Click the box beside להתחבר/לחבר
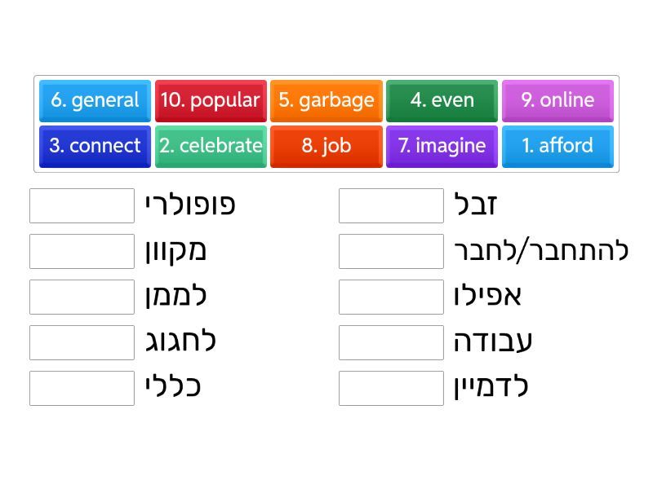653x489 pixels. (x=391, y=251)
